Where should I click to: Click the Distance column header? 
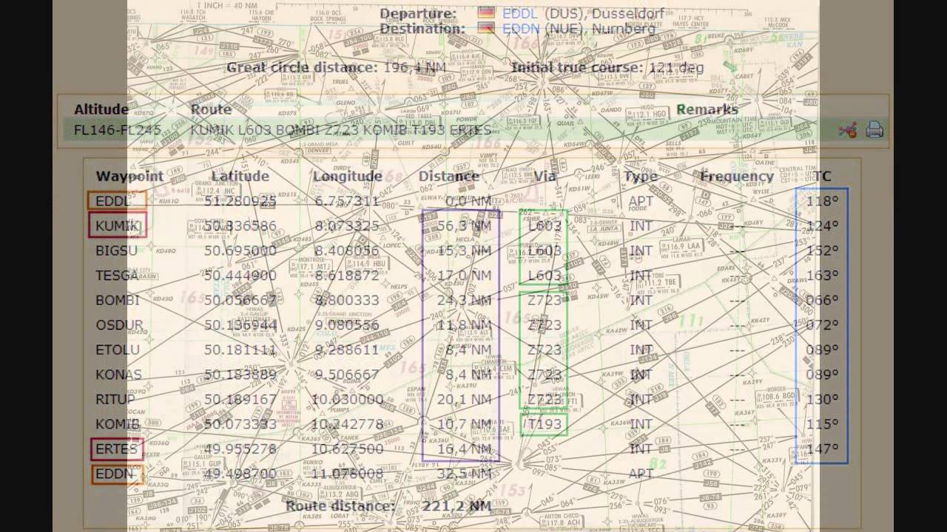(448, 177)
